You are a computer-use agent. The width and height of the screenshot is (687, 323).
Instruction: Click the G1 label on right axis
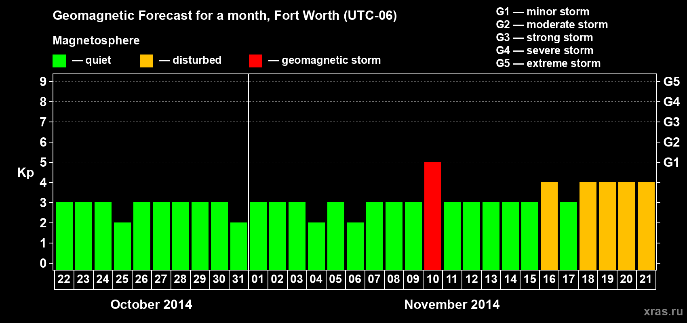[672, 162]
